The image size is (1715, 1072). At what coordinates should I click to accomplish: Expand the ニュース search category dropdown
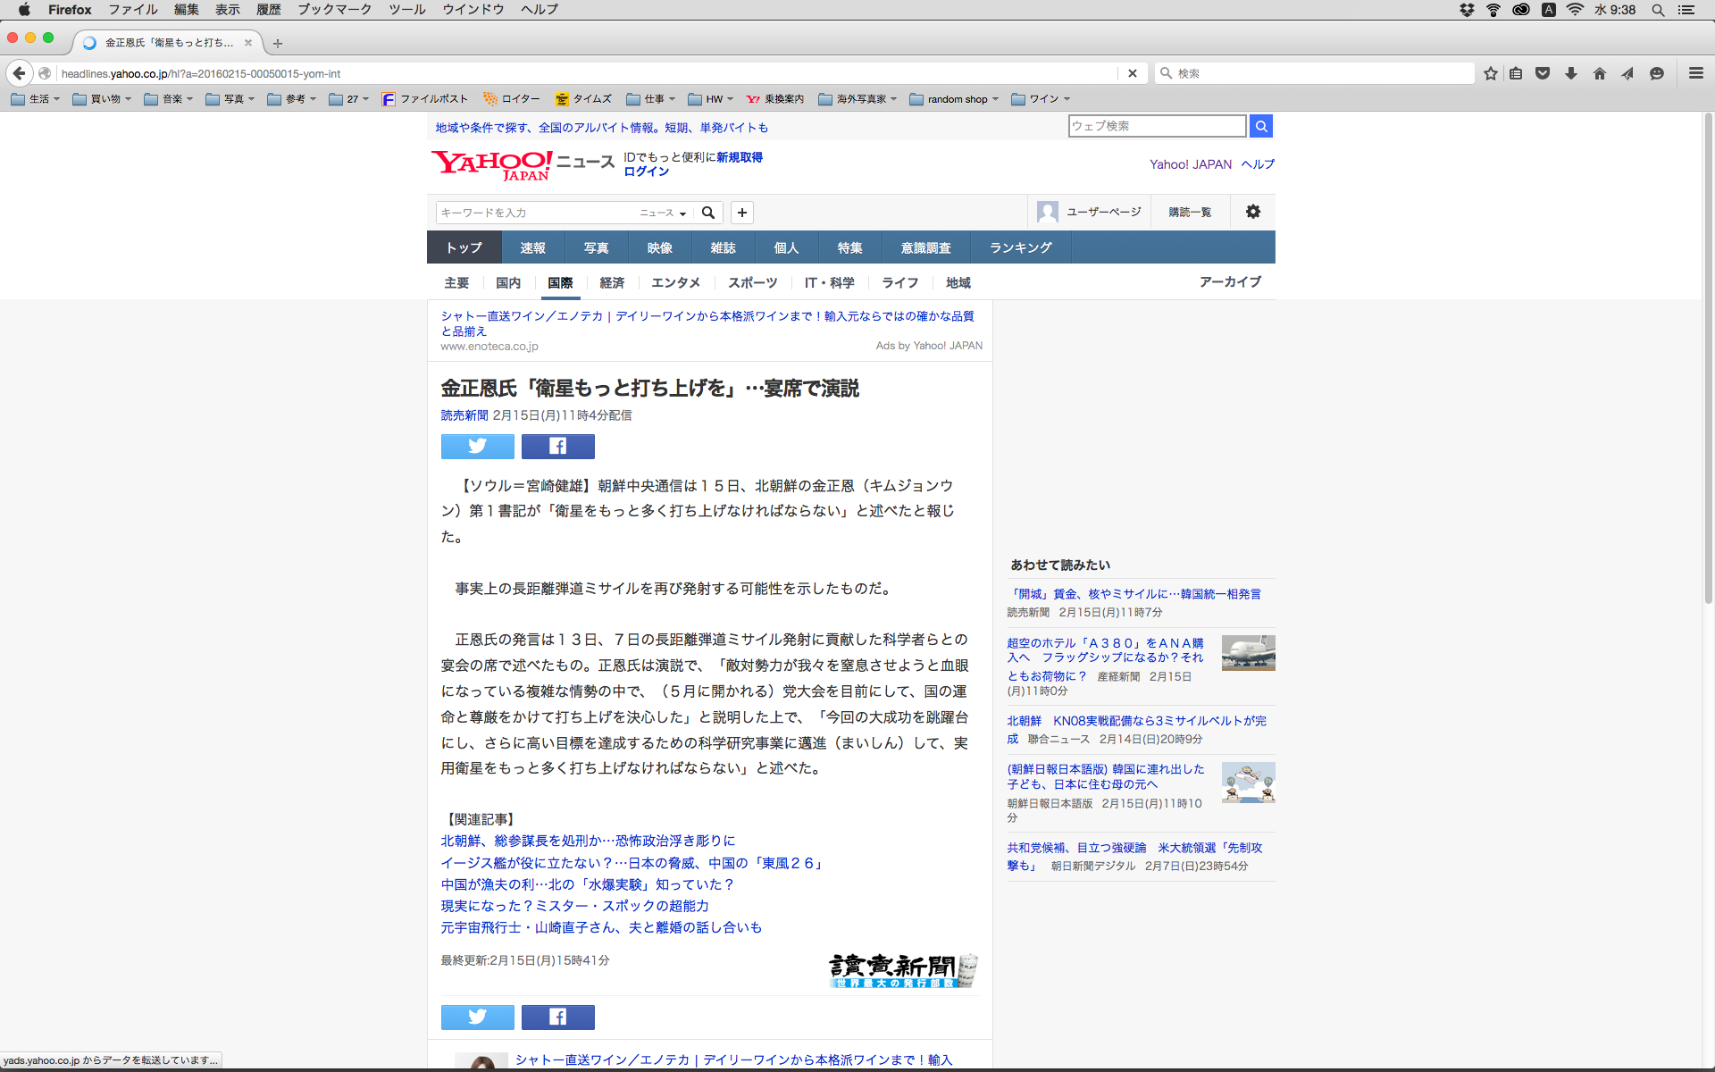[663, 213]
